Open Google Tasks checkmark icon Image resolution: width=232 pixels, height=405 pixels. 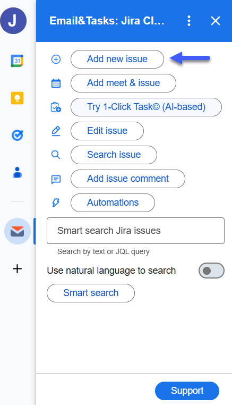point(18,135)
